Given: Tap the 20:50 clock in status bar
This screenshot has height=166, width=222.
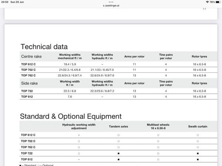Looking at the screenshot, I should click(6, 2).
